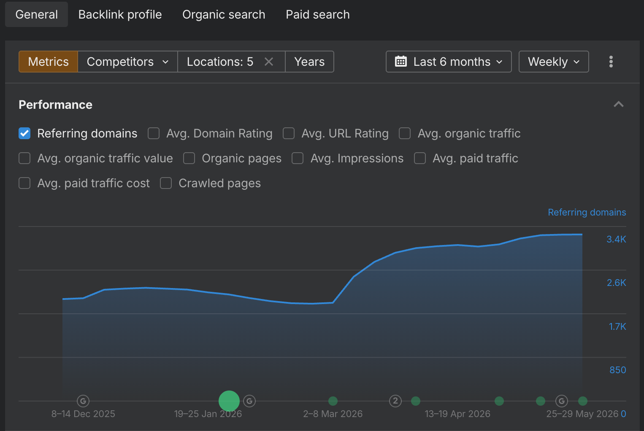Click green dot marker right of 13–19 Apr 2026
Screen dimensions: 644x431
click(499, 401)
